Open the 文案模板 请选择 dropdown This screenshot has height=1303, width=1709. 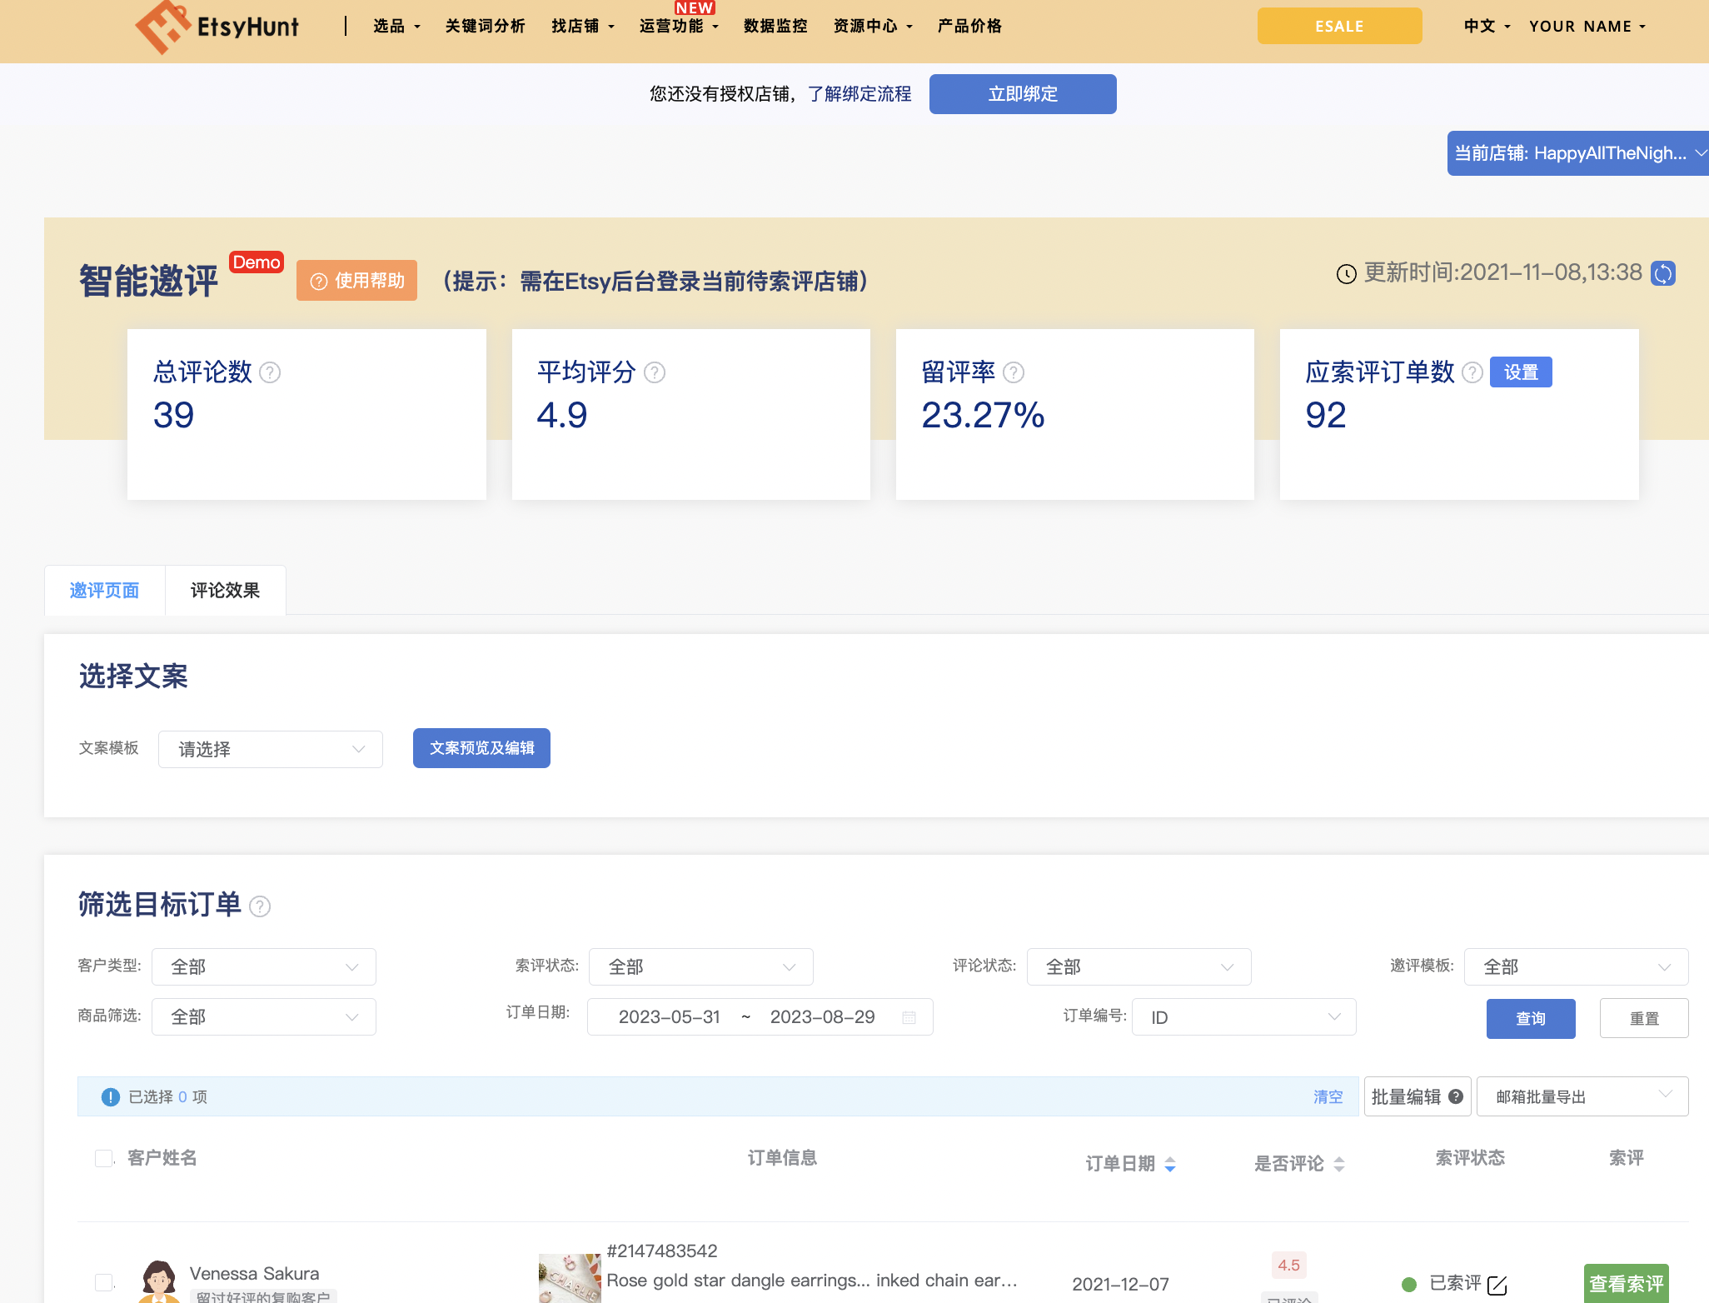(x=271, y=749)
